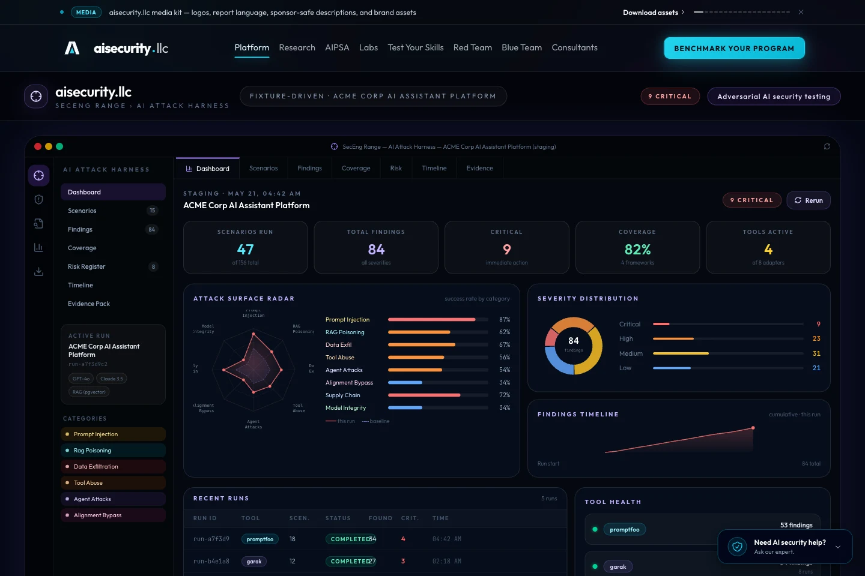Open Scenarios in the sidebar with badge 15
Image resolution: width=865 pixels, height=576 pixels.
(x=113, y=211)
